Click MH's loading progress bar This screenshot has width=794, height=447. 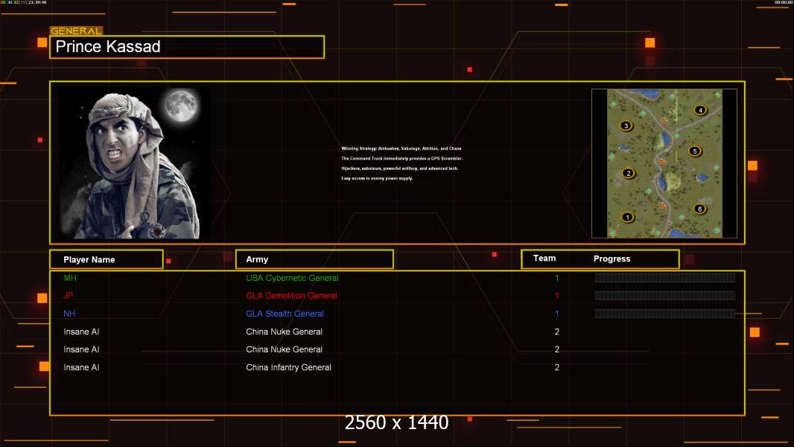click(665, 277)
